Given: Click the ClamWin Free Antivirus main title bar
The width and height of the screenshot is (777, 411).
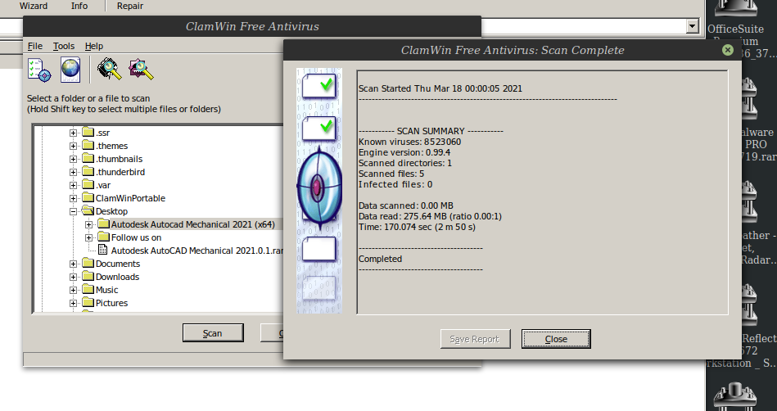Looking at the screenshot, I should click(x=251, y=26).
